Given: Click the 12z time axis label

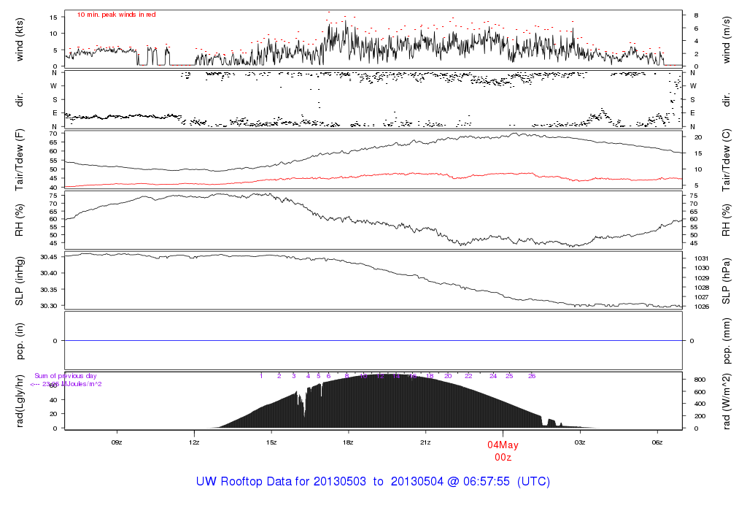Looking at the screenshot, I should click(194, 442).
